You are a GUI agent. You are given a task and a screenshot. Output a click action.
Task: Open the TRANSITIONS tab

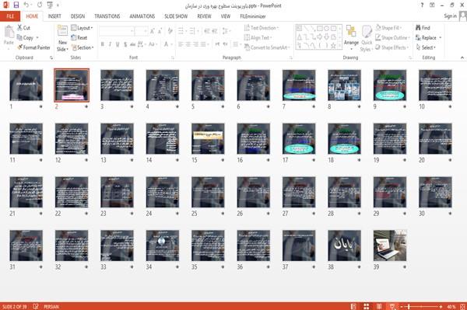pyautogui.click(x=107, y=16)
